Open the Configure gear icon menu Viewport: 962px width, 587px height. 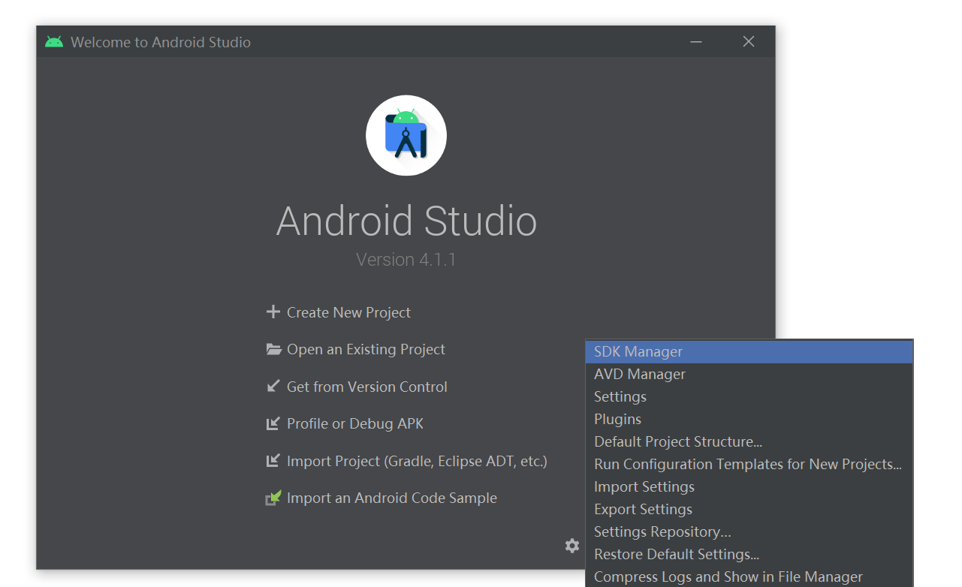[x=572, y=546]
